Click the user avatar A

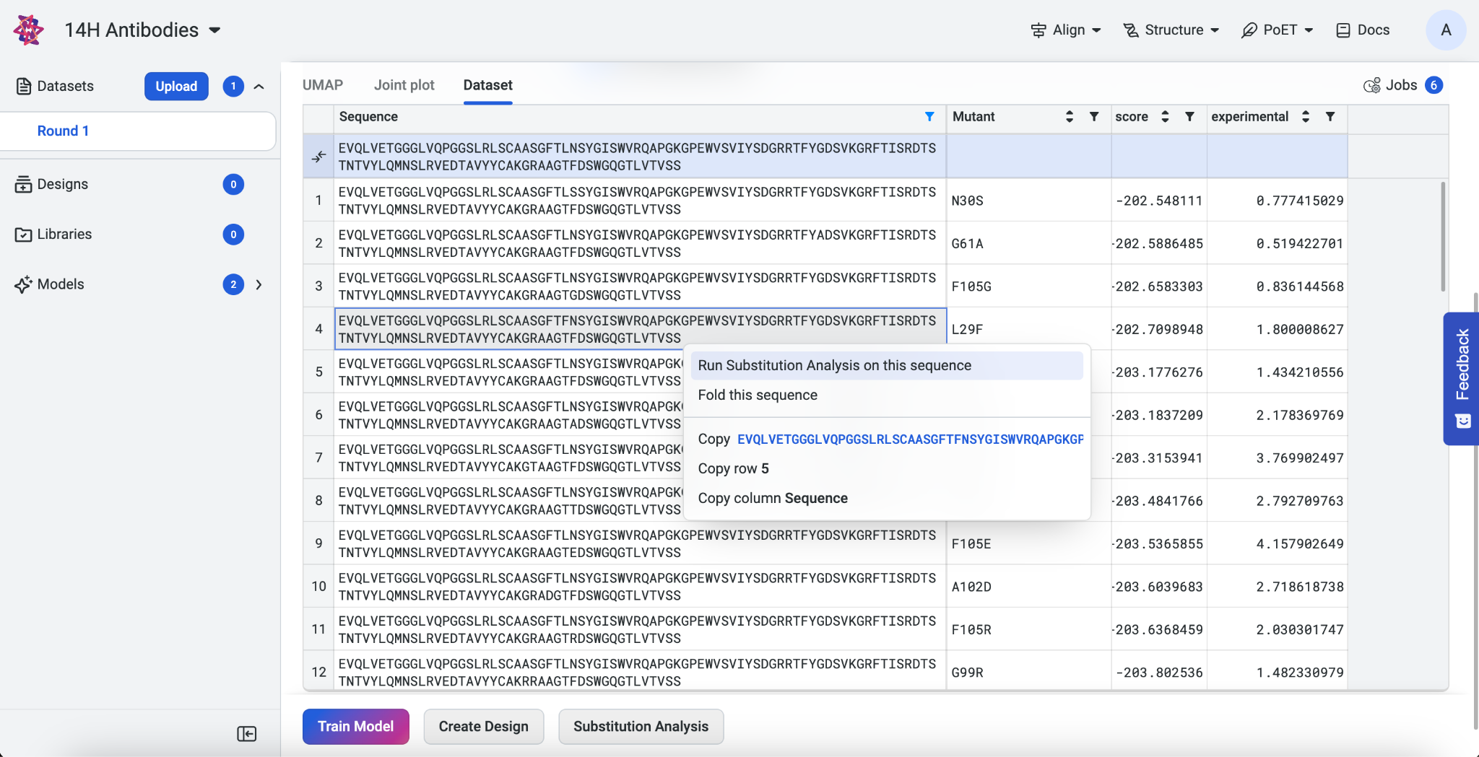(1446, 30)
